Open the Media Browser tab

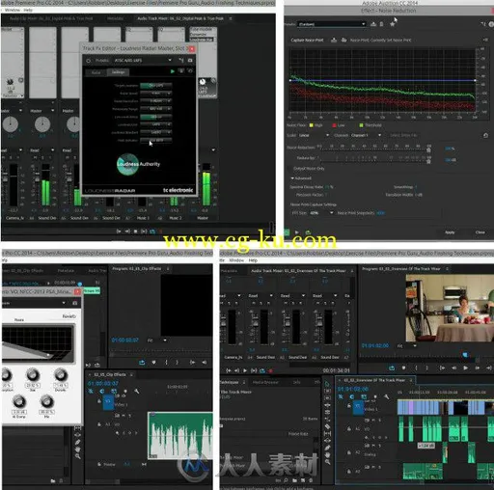[x=265, y=382]
